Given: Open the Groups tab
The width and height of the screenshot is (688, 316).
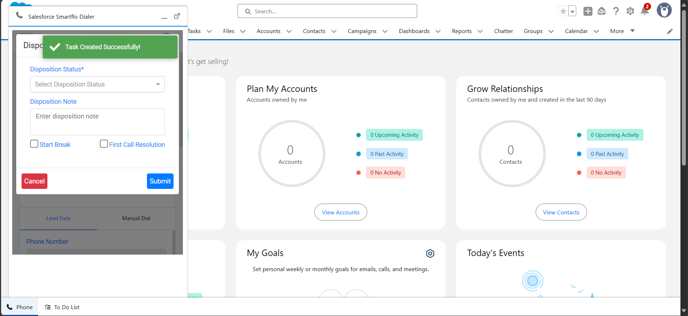Looking at the screenshot, I should 533,31.
